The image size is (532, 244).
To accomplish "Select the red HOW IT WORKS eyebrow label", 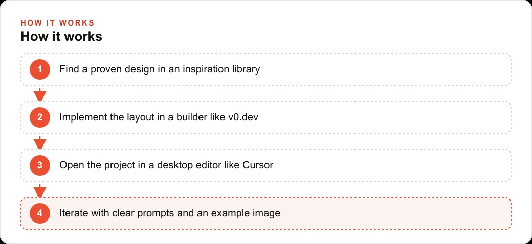I will [57, 23].
